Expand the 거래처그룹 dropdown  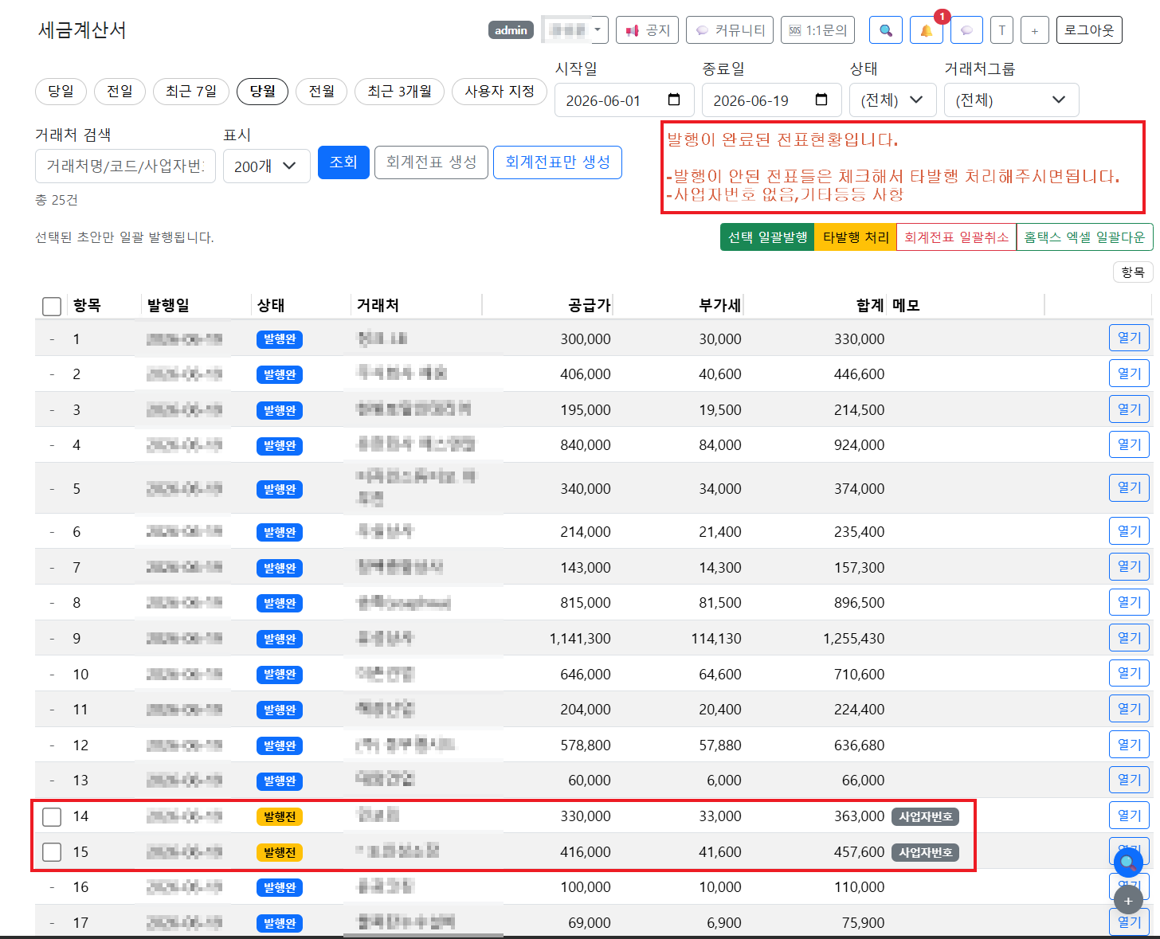1011,100
